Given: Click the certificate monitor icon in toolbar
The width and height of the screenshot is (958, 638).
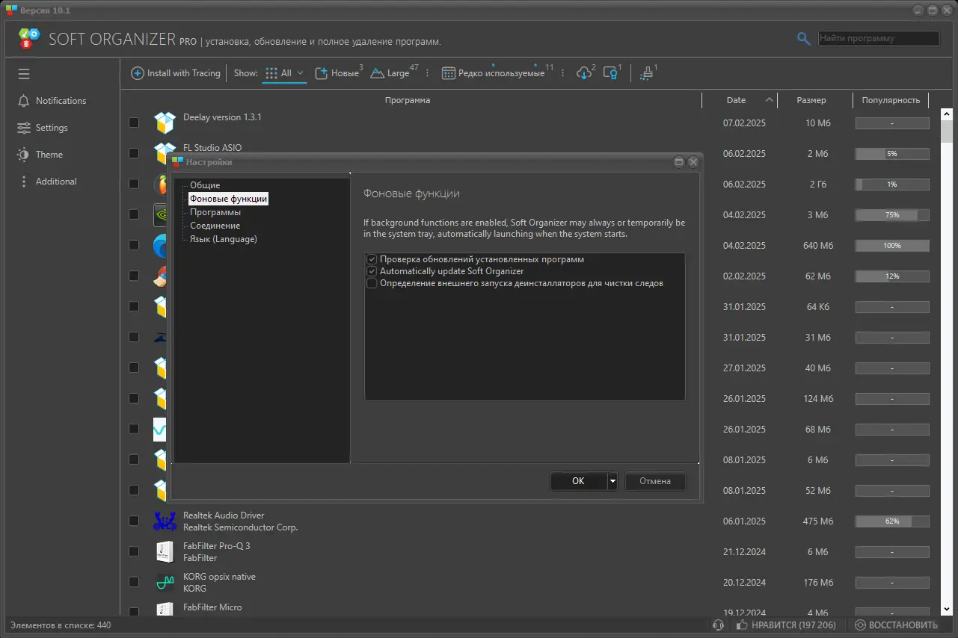Looking at the screenshot, I should pos(612,73).
